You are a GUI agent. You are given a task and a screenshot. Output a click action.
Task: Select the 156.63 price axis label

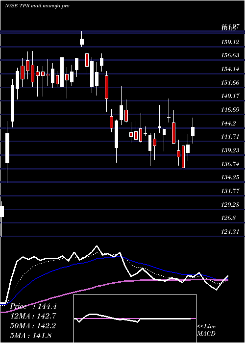(231, 55)
